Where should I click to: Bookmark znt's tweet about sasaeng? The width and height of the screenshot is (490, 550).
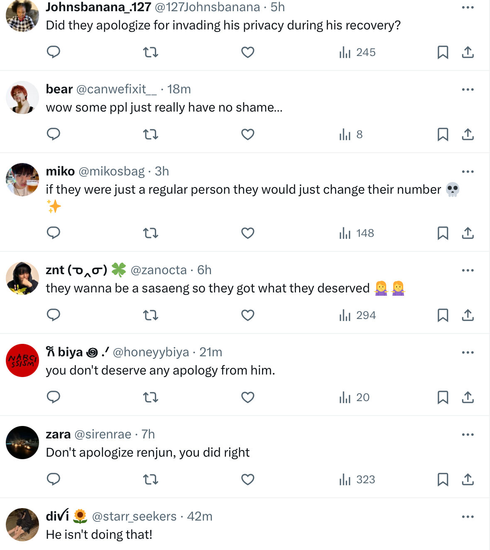click(x=443, y=315)
